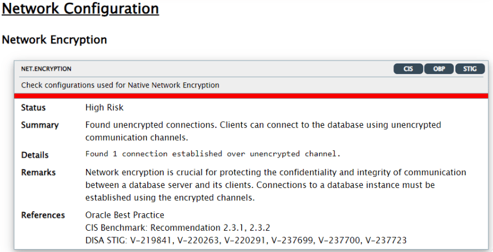Viewport: 493px width, 252px height.
Task: Click the CIS badge
Action: 408,68
